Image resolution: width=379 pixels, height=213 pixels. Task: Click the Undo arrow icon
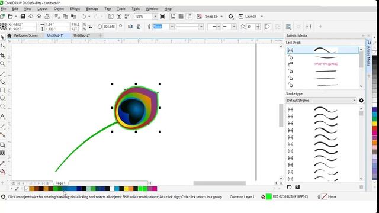tap(83, 17)
